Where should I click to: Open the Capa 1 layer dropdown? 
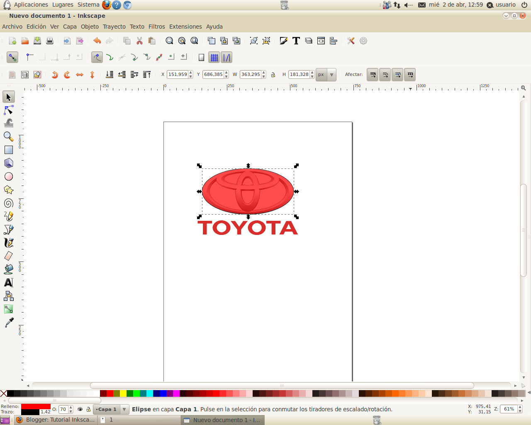click(x=111, y=409)
